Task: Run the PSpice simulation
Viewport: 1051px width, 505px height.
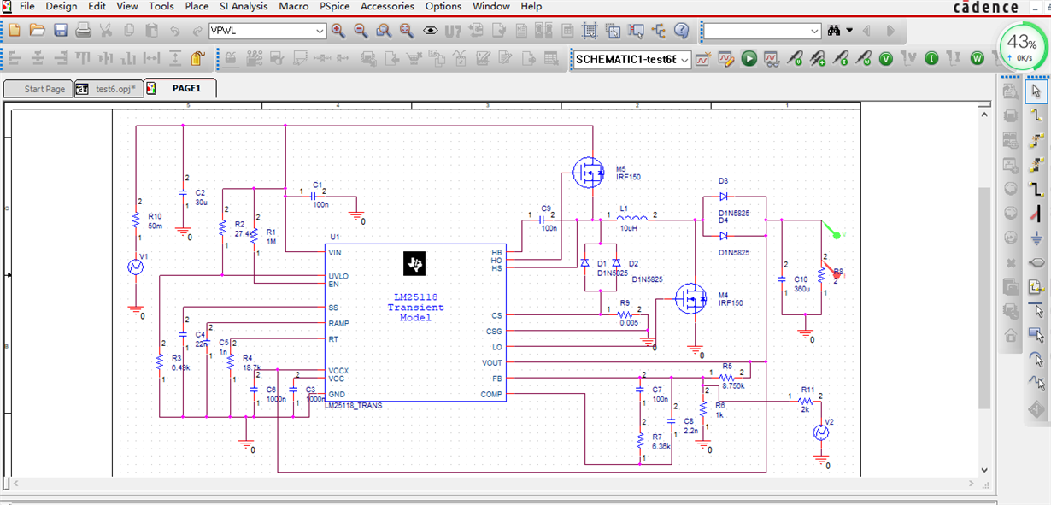Action: pos(749,59)
